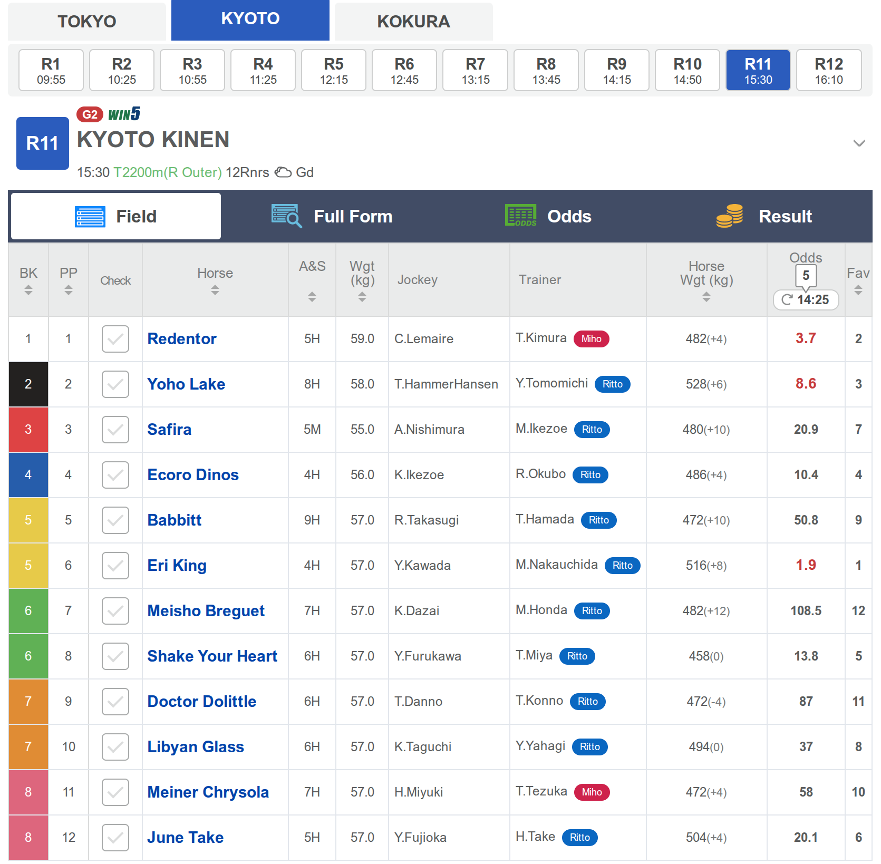
Task: Open the Shake Your Heart horse link
Action: (212, 656)
